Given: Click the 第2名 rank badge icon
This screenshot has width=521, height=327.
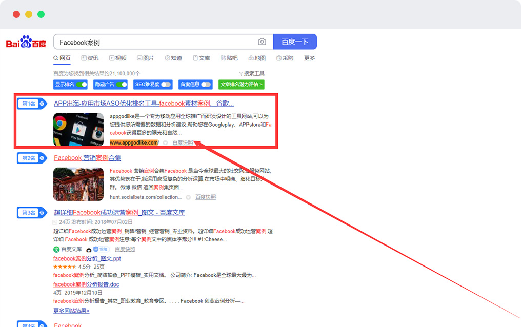Looking at the screenshot, I should [x=32, y=158].
